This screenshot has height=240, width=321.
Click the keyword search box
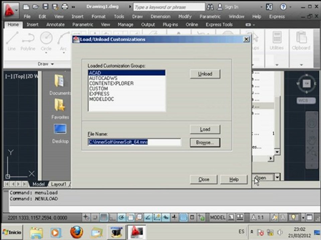[x=169, y=7]
